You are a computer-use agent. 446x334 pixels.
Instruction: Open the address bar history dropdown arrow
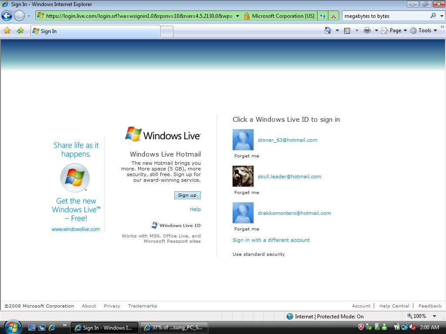pyautogui.click(x=238, y=16)
